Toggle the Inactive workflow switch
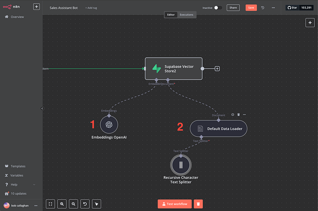 (x=218, y=8)
